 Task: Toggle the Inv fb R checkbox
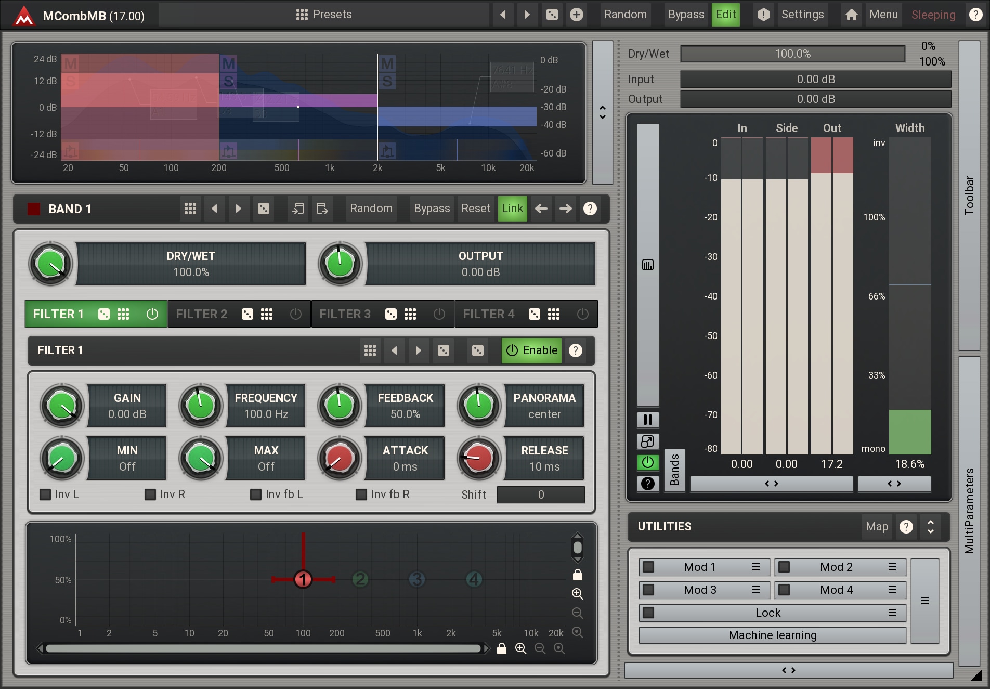(x=361, y=495)
